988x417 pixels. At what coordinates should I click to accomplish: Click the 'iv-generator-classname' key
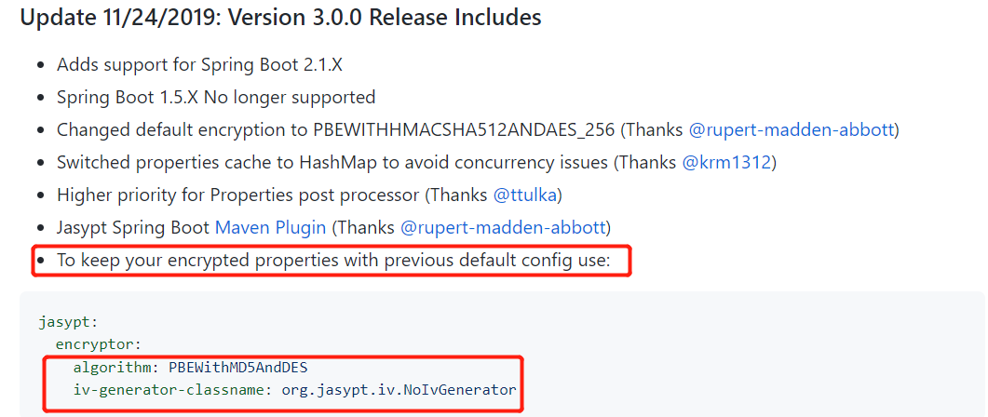[x=168, y=390]
